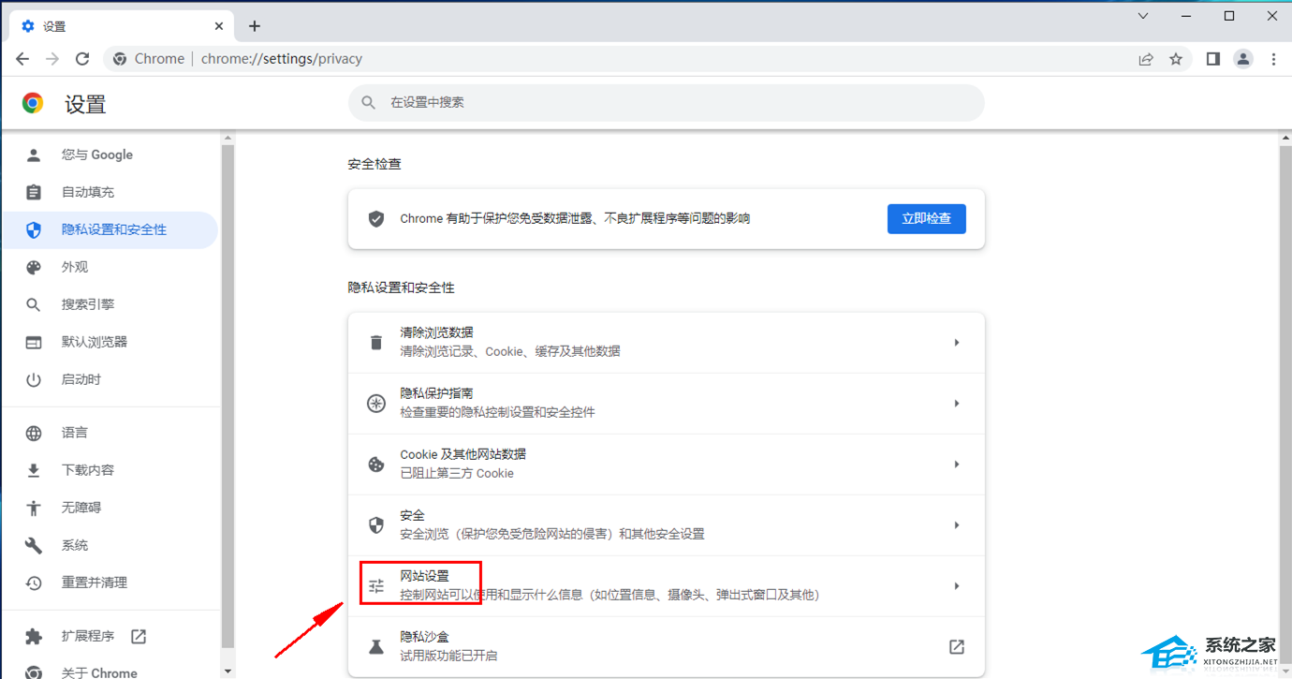The image size is (1292, 679).
Task: Select 隐私设置和安全性 in the sidebar
Action: [x=110, y=229]
